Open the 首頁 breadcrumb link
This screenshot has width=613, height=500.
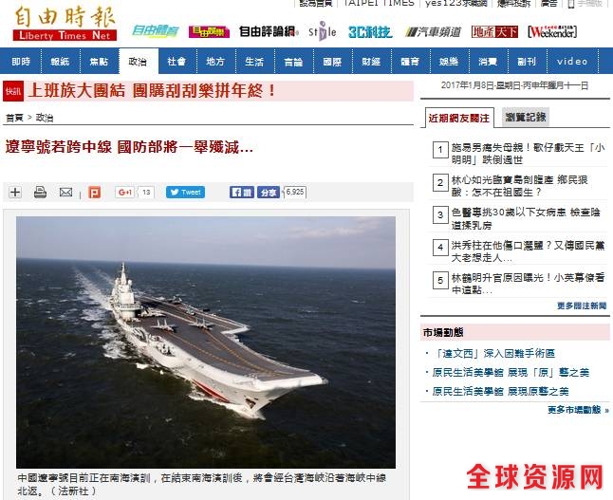[x=15, y=118]
